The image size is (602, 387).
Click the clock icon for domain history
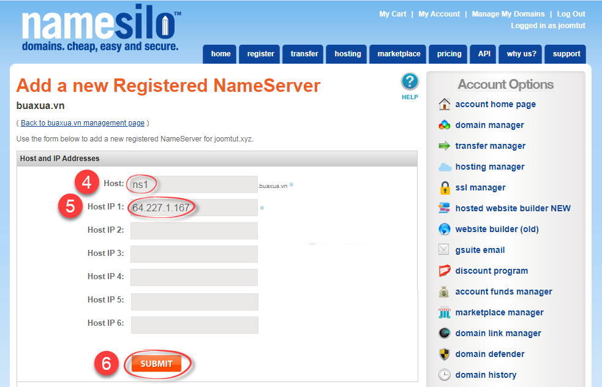point(444,375)
